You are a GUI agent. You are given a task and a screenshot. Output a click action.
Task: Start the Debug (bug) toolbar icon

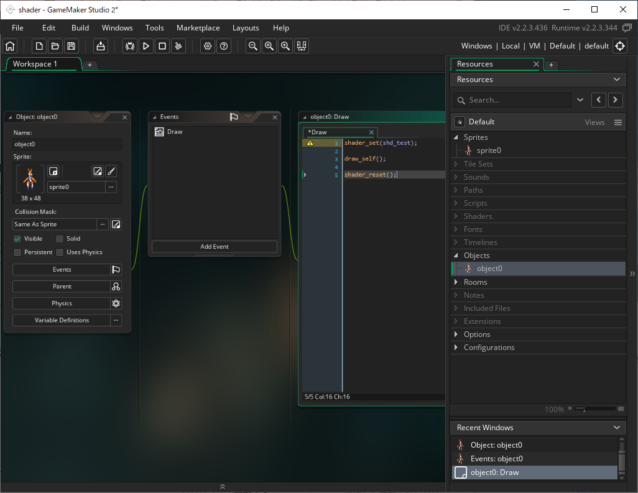130,46
